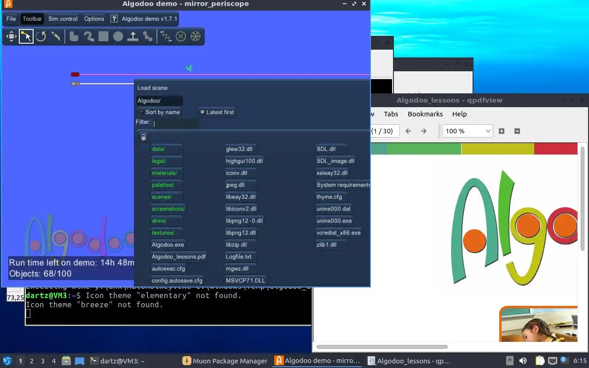Viewport: 589px width, 368px height.
Task: Select the Chain tool
Action: [148, 36]
